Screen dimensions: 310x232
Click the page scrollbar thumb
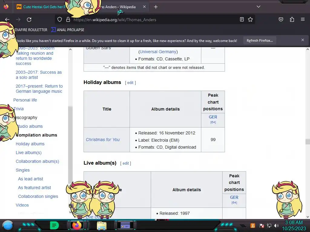[x=308, y=141]
